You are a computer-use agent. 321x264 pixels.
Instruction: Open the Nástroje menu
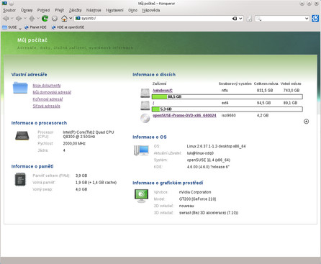[x=94, y=10]
